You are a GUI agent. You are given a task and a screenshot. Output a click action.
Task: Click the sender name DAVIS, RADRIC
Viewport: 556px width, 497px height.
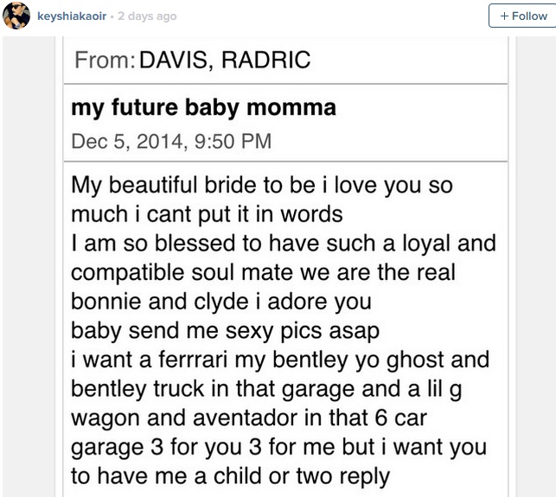pyautogui.click(x=223, y=61)
